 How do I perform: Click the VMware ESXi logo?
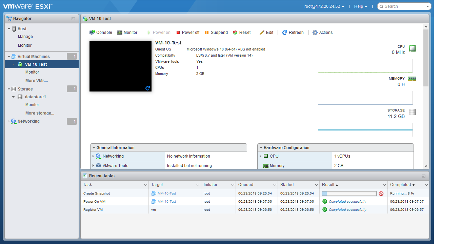click(x=28, y=6)
